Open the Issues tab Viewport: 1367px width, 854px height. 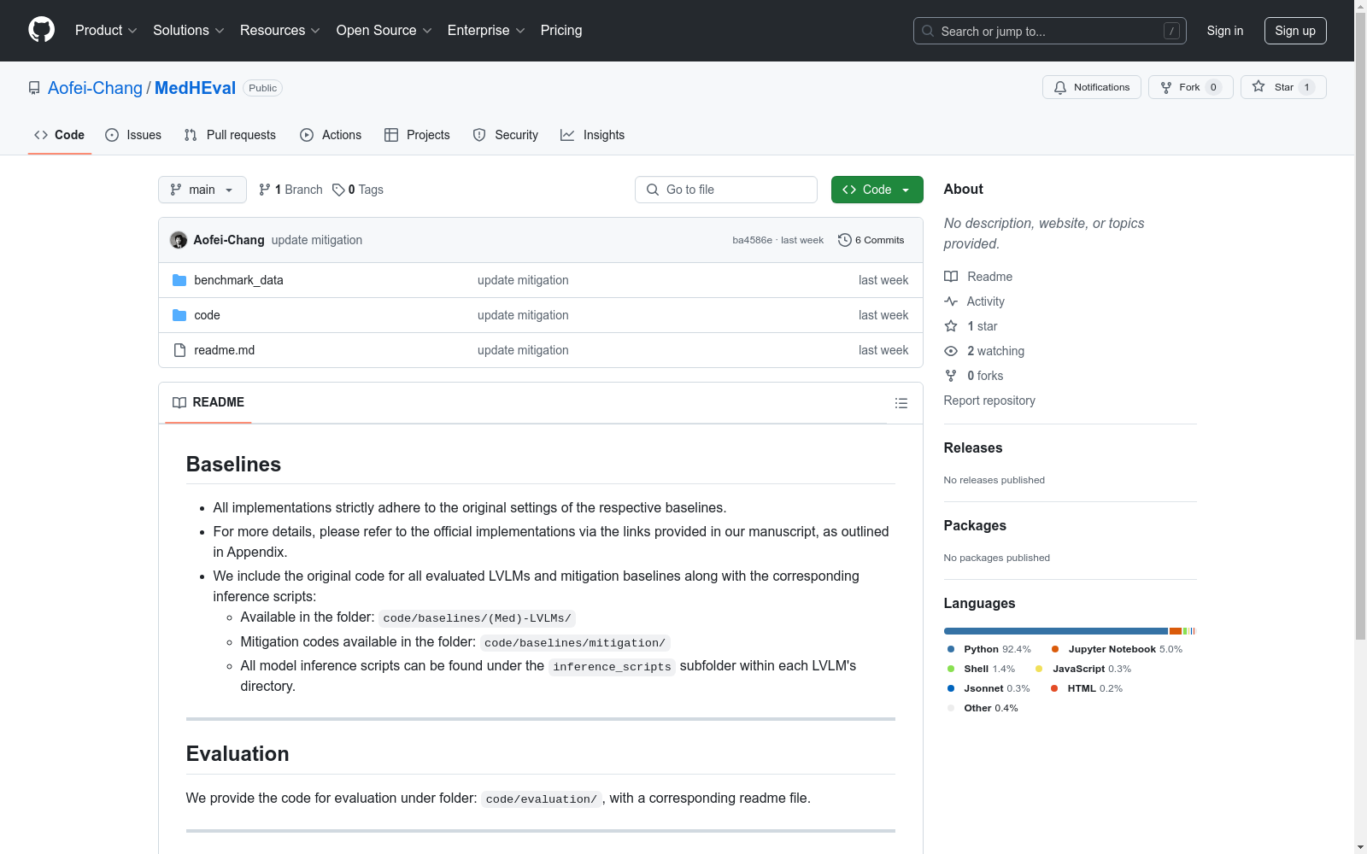point(133,135)
